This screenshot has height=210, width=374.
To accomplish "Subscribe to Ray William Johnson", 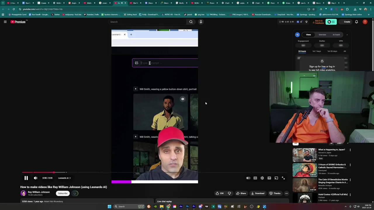I will tap(63, 193).
